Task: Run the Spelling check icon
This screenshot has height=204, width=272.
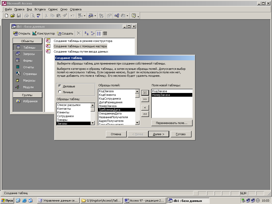Action: click(x=39, y=16)
